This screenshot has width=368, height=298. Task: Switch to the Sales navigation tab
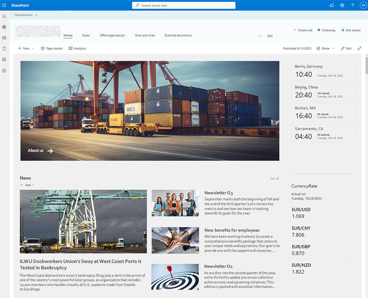[x=86, y=36]
